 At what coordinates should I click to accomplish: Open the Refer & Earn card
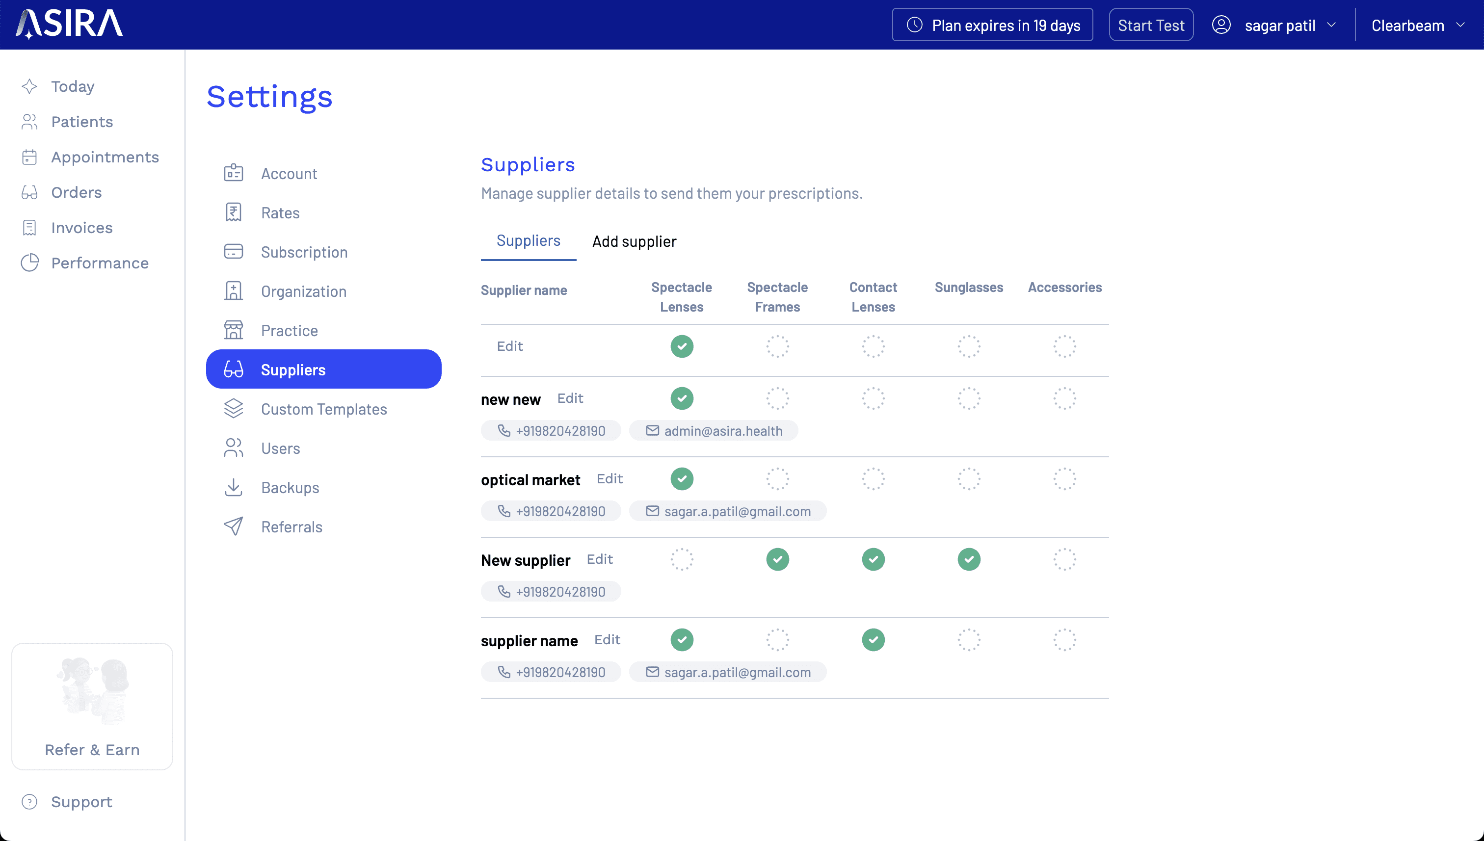tap(92, 706)
